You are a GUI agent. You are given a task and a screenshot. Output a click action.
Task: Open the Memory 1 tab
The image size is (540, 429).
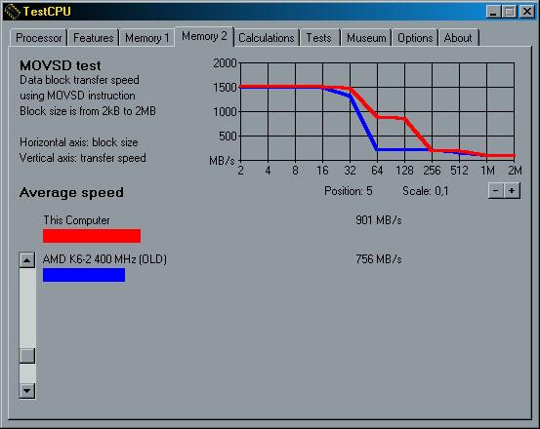click(147, 37)
